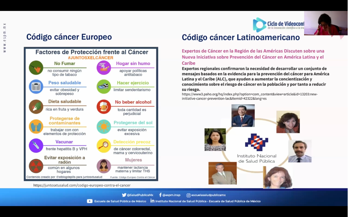The image size is (348, 217).
Task: Click the #JUNTOSXELCÁNCER hashtag
Action: click(91, 58)
